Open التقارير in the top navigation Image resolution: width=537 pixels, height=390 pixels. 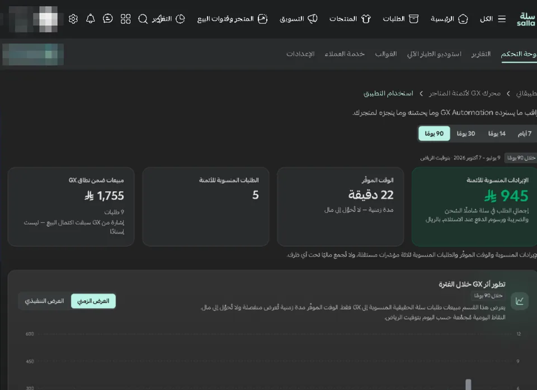tap(168, 19)
